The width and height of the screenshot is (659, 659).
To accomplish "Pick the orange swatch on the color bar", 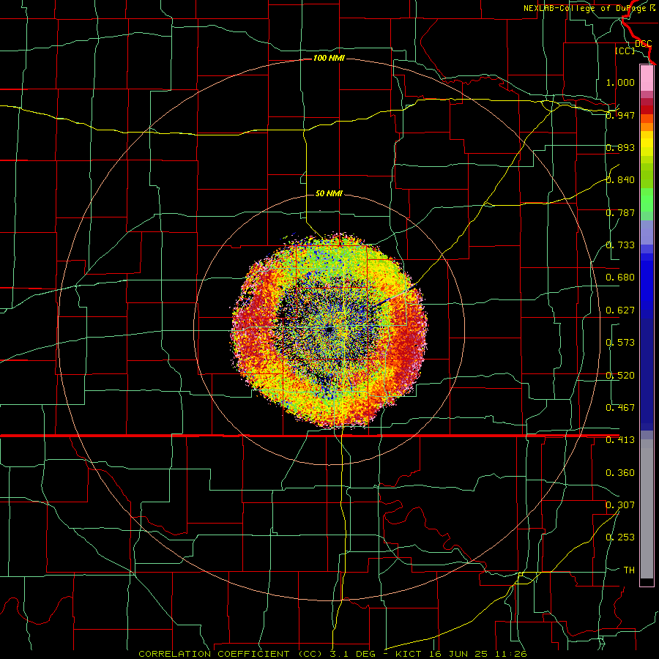I will (x=647, y=127).
